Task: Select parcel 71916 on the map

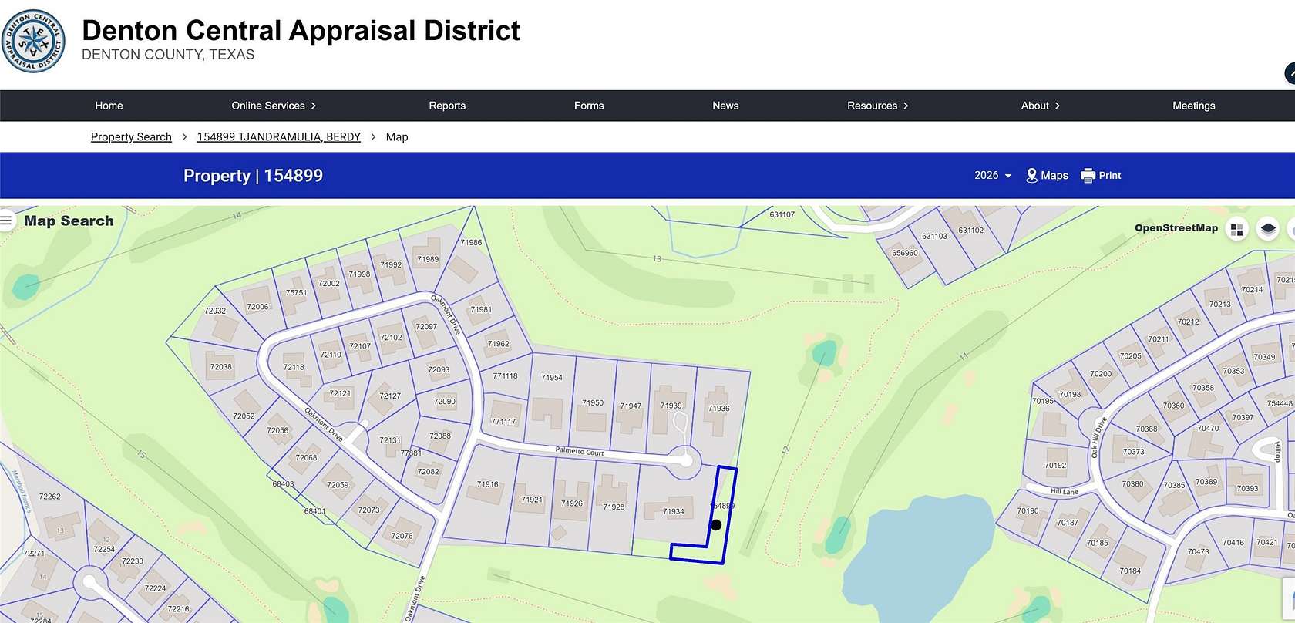Action: click(487, 484)
